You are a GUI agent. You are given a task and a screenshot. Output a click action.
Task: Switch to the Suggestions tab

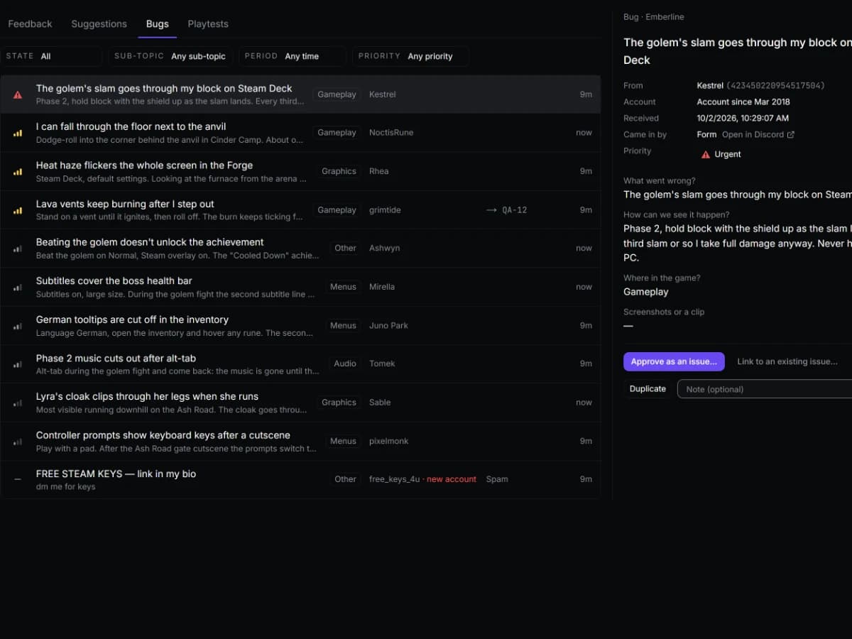click(x=99, y=24)
